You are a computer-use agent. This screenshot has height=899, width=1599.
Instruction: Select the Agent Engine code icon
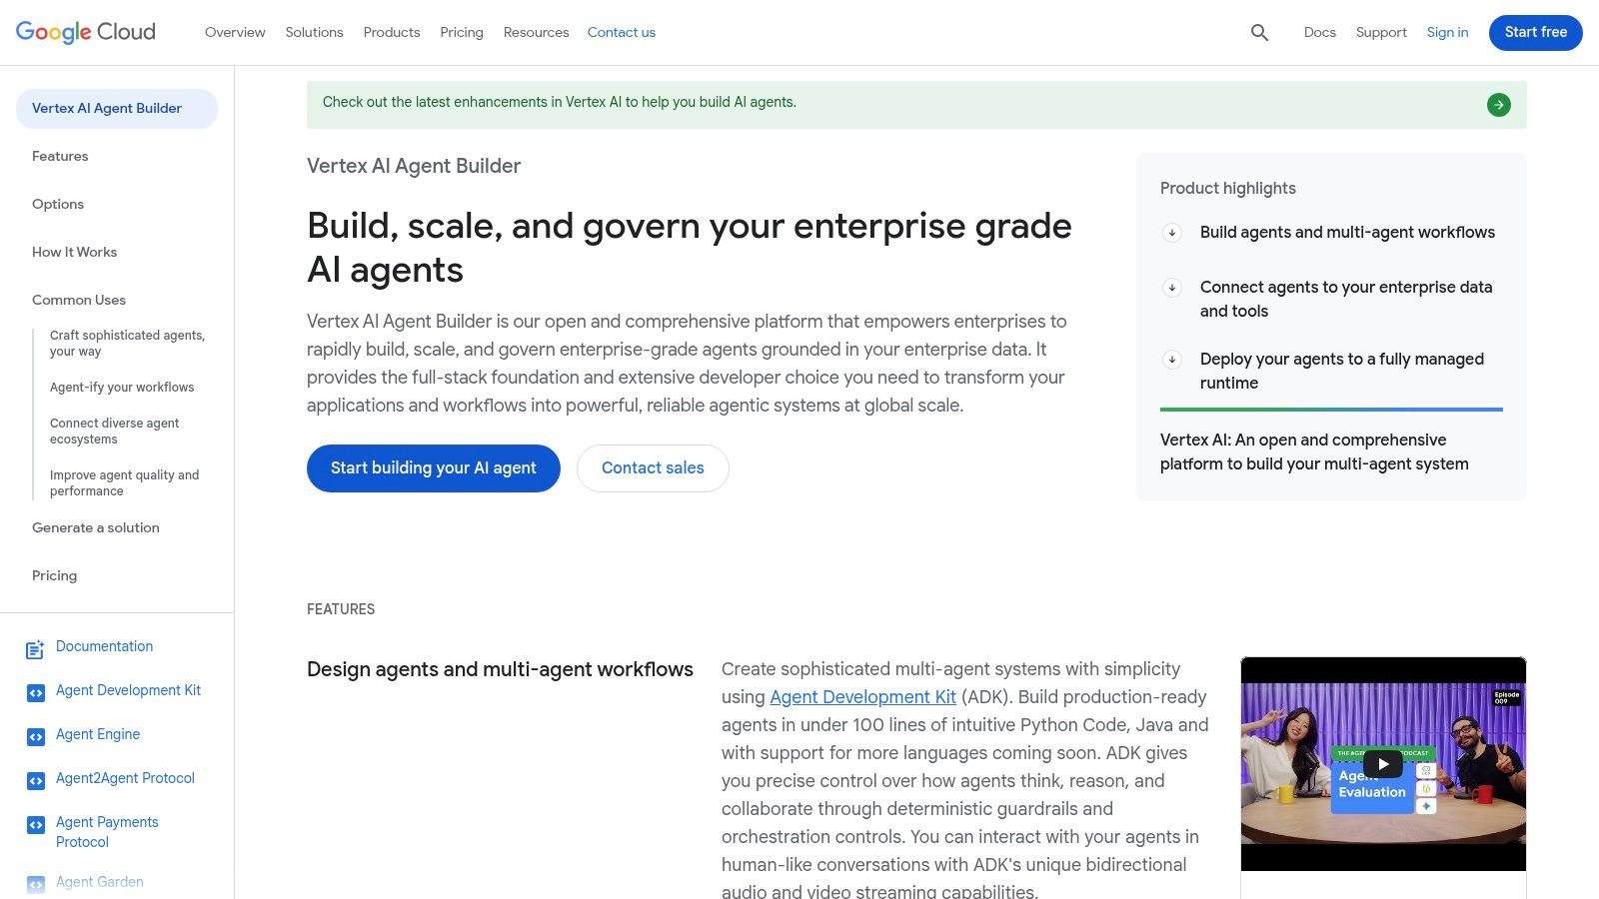35,734
